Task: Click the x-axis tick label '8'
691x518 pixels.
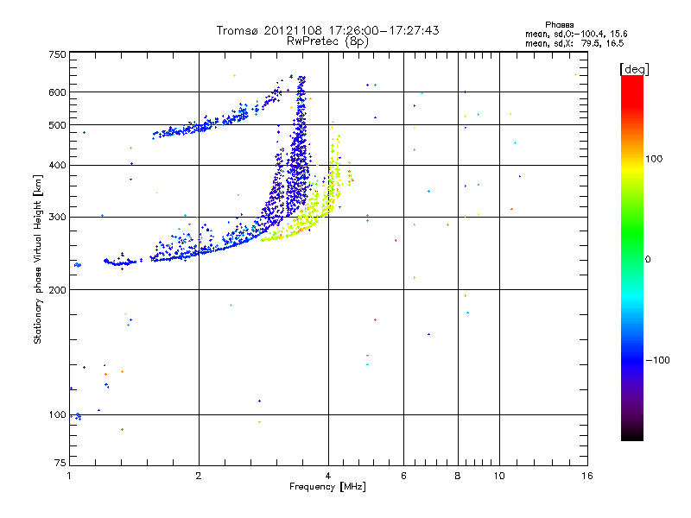Action: click(458, 476)
